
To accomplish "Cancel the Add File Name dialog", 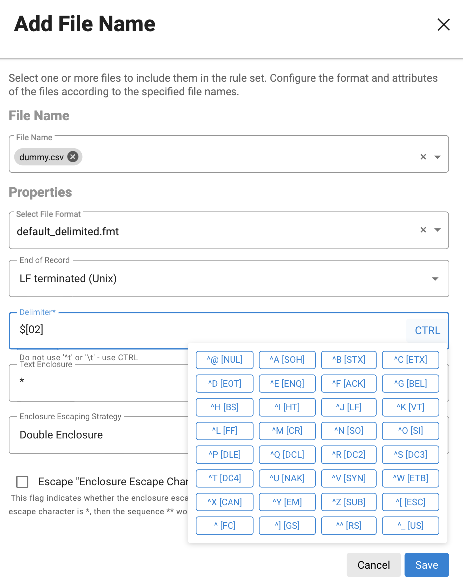I will click(373, 565).
